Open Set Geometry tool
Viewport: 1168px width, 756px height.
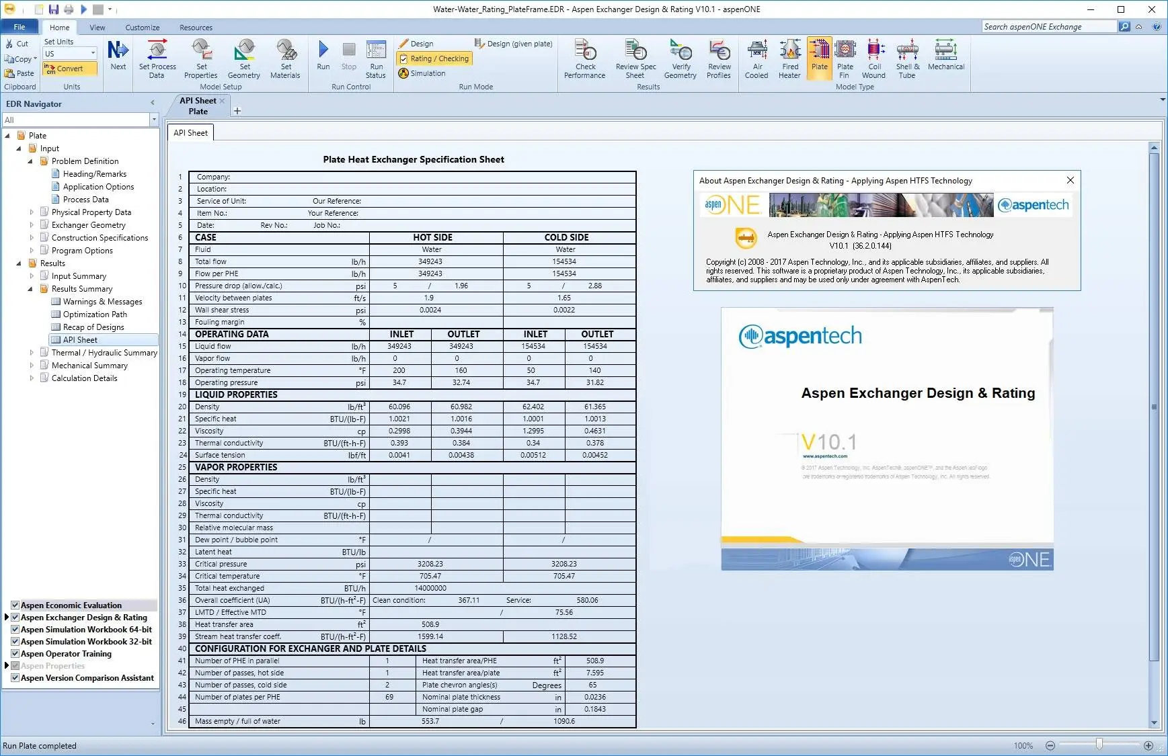pos(244,59)
